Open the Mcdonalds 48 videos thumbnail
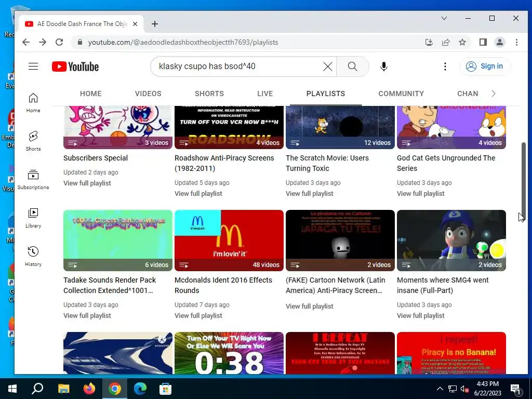 [229, 240]
